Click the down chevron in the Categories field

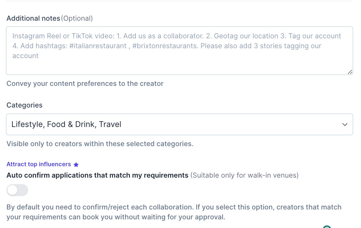345,125
